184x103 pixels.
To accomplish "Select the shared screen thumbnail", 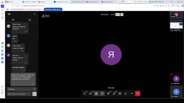I will point(176,25).
